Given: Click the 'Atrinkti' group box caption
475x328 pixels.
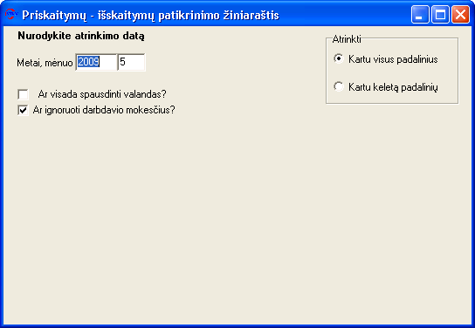Looking at the screenshot, I should (347, 39).
